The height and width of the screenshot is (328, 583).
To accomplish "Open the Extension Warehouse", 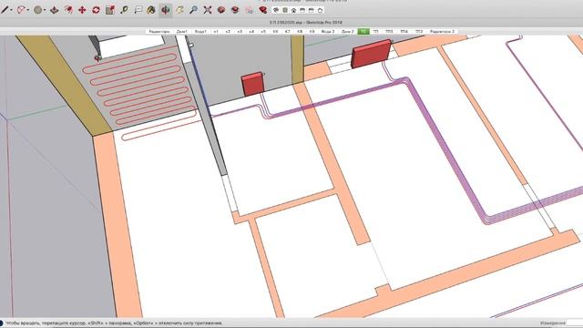I will [235, 10].
